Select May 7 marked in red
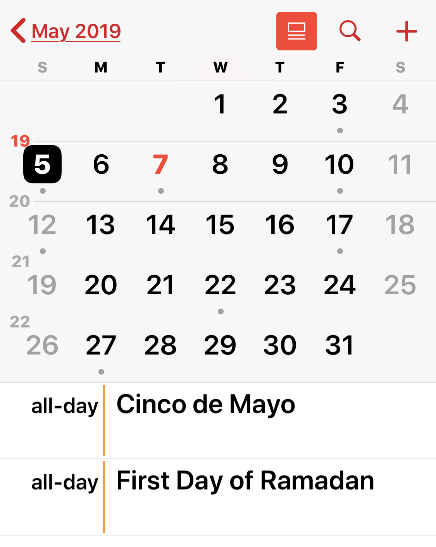 [160, 164]
